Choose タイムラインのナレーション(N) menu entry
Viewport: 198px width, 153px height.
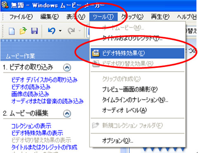click(137, 100)
